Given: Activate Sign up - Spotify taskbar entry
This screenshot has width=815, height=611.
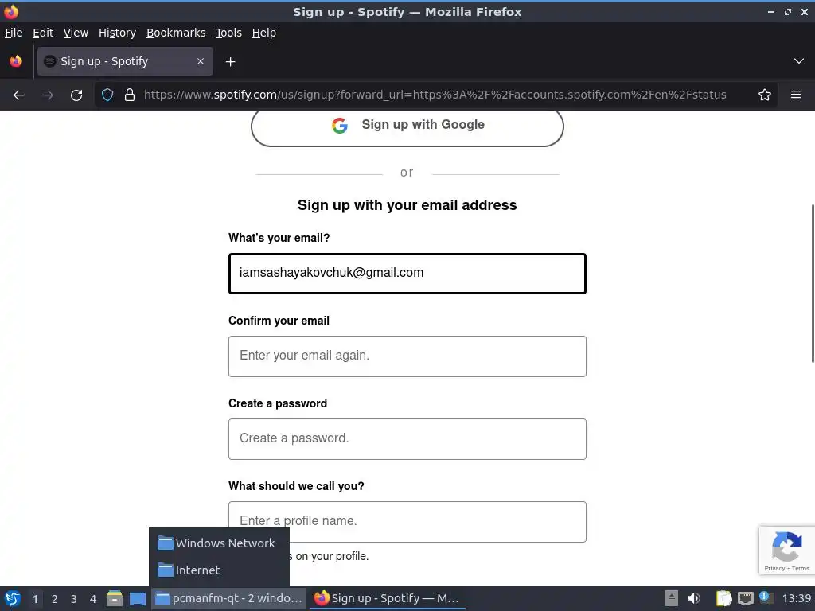Looking at the screenshot, I should click(388, 598).
